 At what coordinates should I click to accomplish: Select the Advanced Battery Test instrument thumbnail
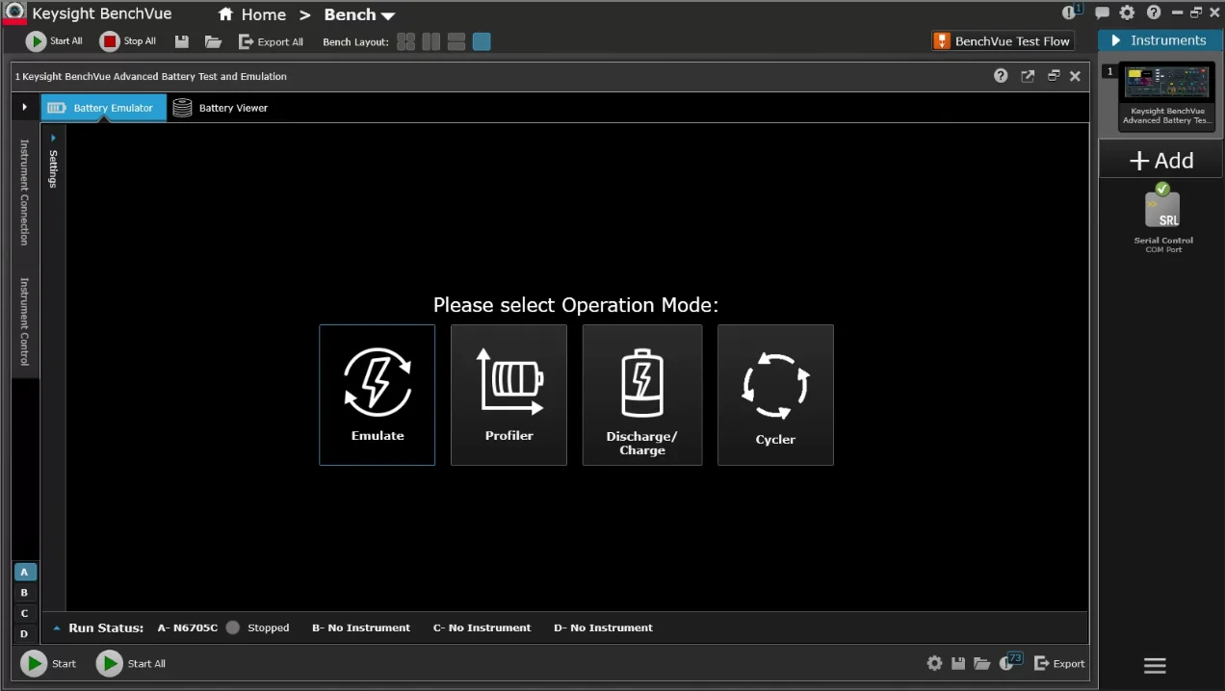(1166, 95)
